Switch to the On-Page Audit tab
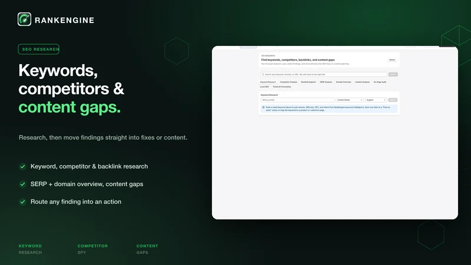Screen dimensions: 471x265 point(380,82)
